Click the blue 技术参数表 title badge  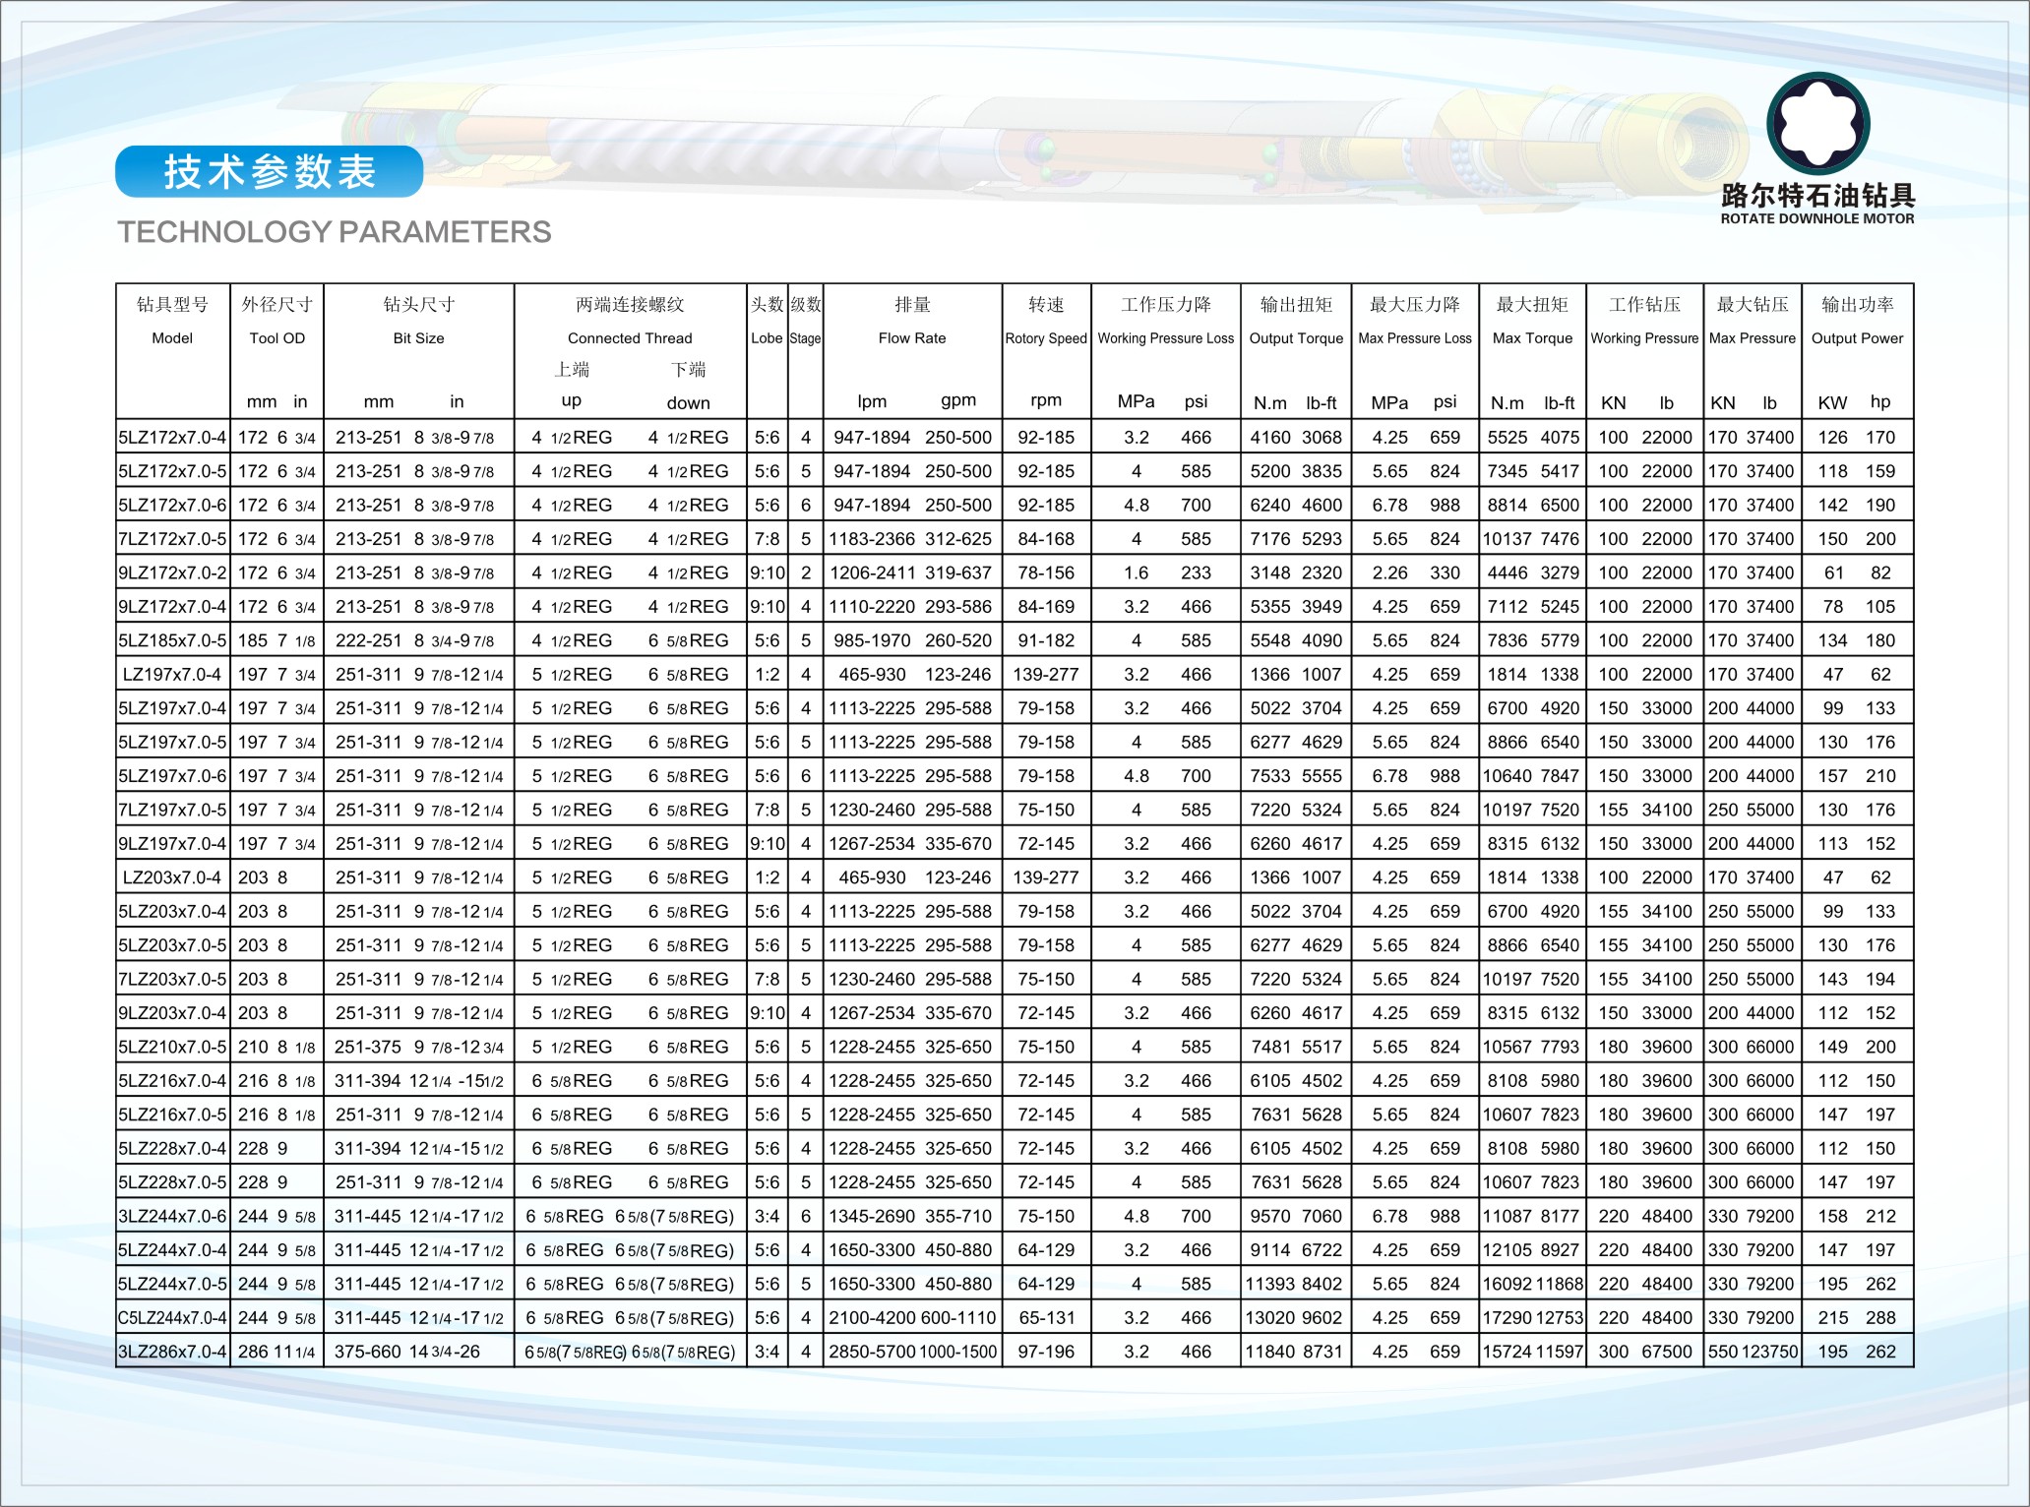270,172
